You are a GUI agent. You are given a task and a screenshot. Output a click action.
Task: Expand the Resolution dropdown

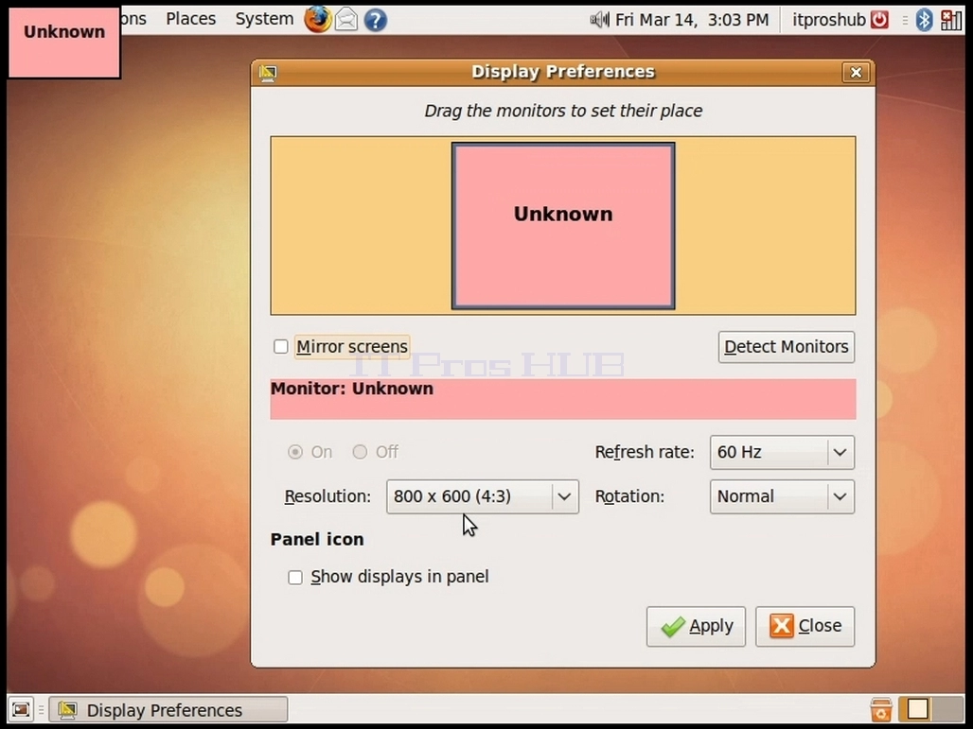(x=482, y=496)
